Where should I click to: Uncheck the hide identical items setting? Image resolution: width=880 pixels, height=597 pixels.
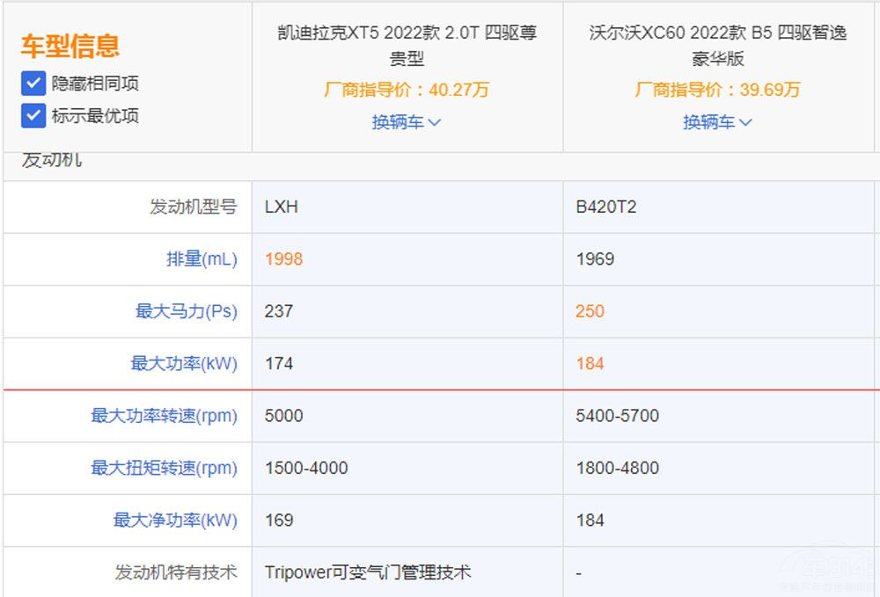click(33, 84)
